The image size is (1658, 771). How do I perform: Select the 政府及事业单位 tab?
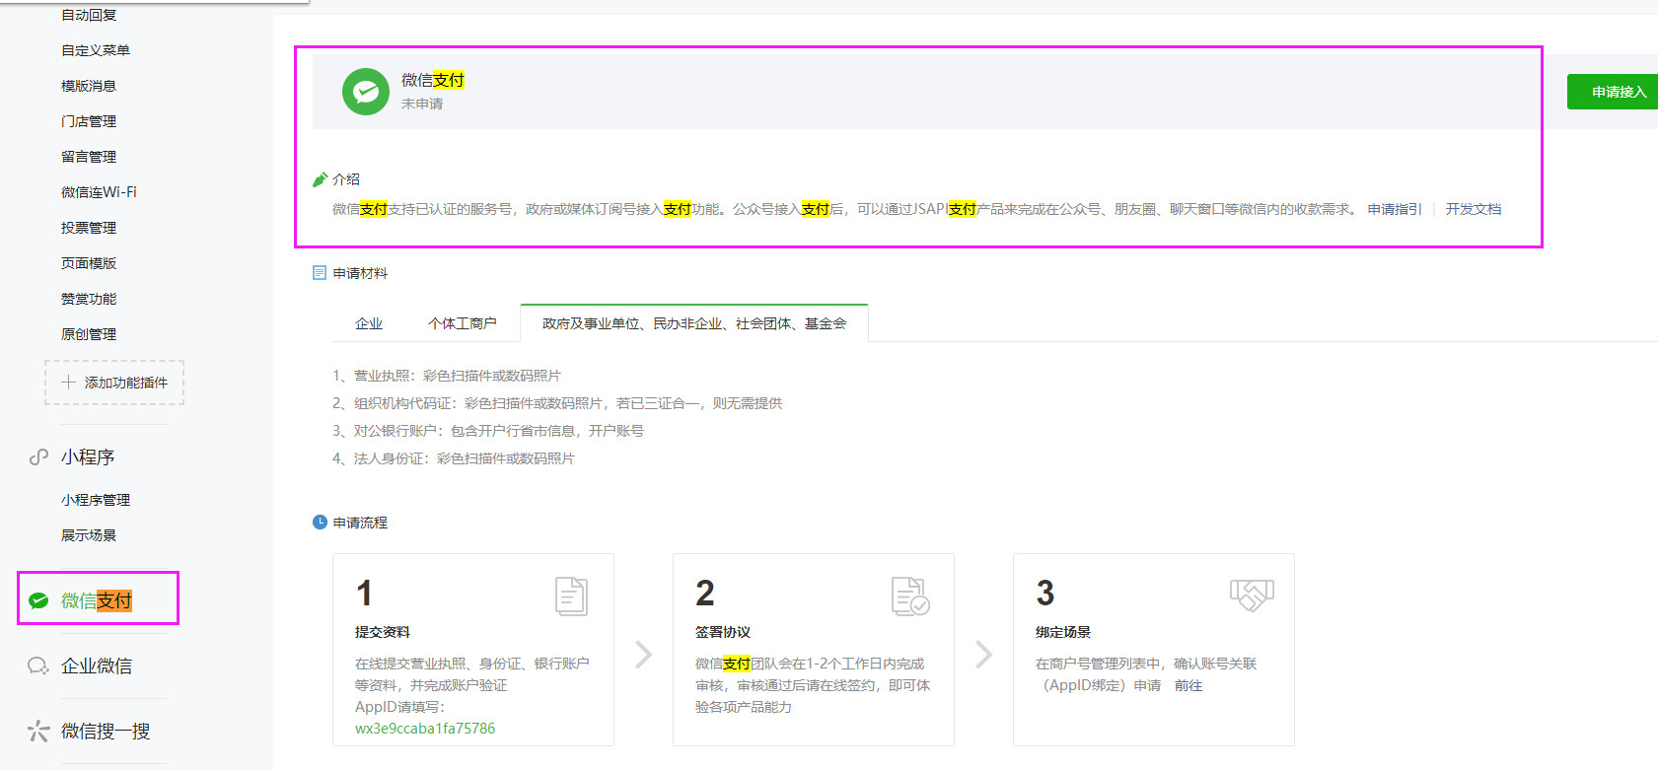click(694, 323)
